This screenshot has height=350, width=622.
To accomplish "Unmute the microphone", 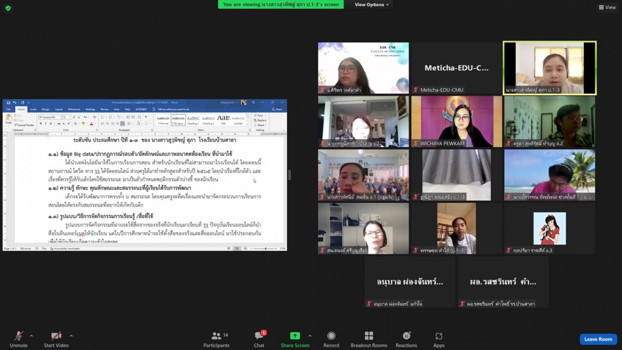I will pyautogui.click(x=19, y=339).
